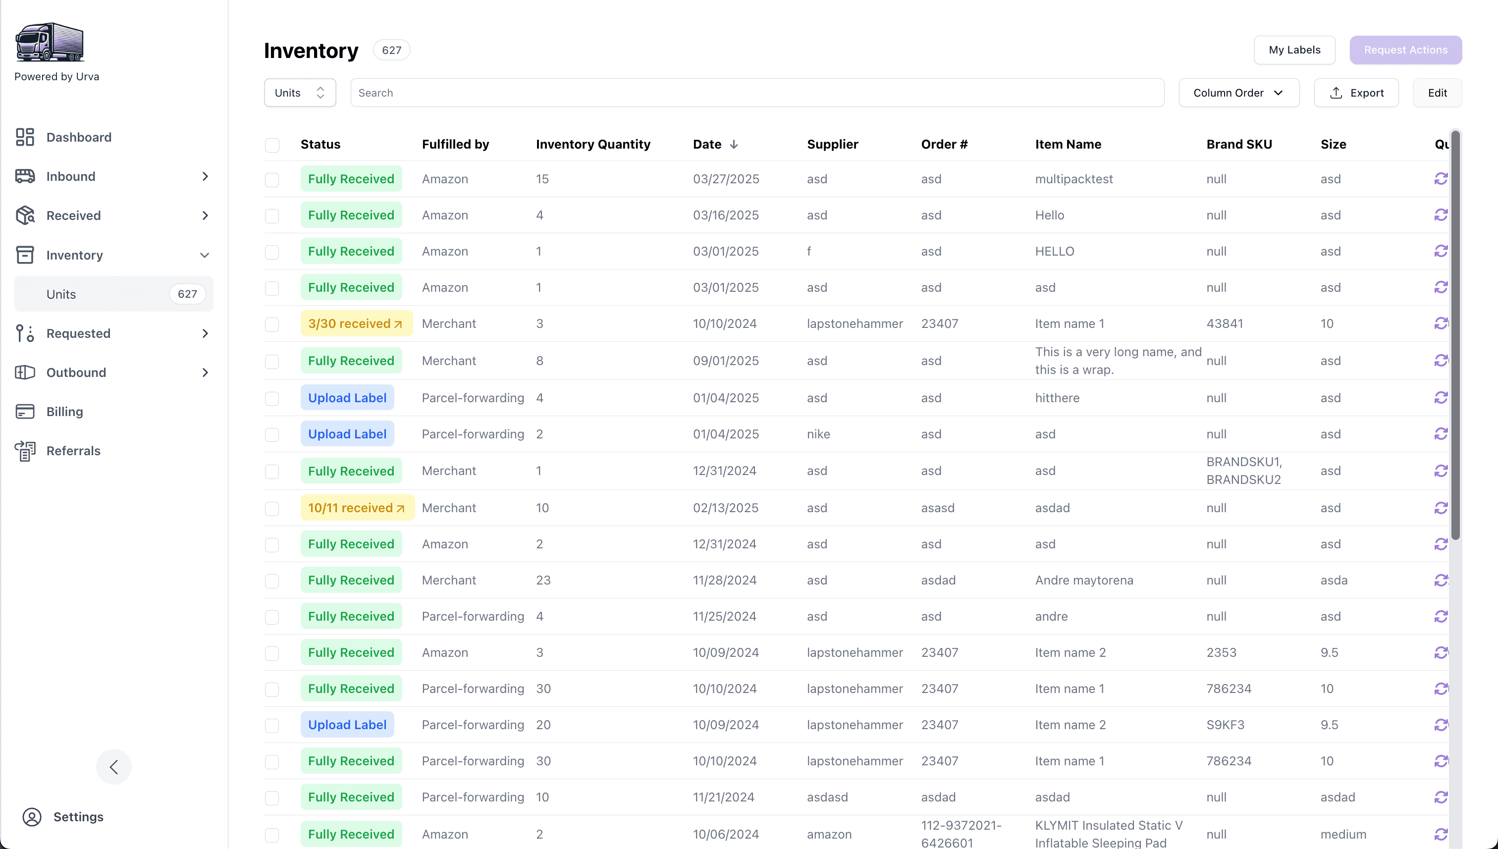The image size is (1498, 849).
Task: Click the Received package icon
Action: (24, 215)
